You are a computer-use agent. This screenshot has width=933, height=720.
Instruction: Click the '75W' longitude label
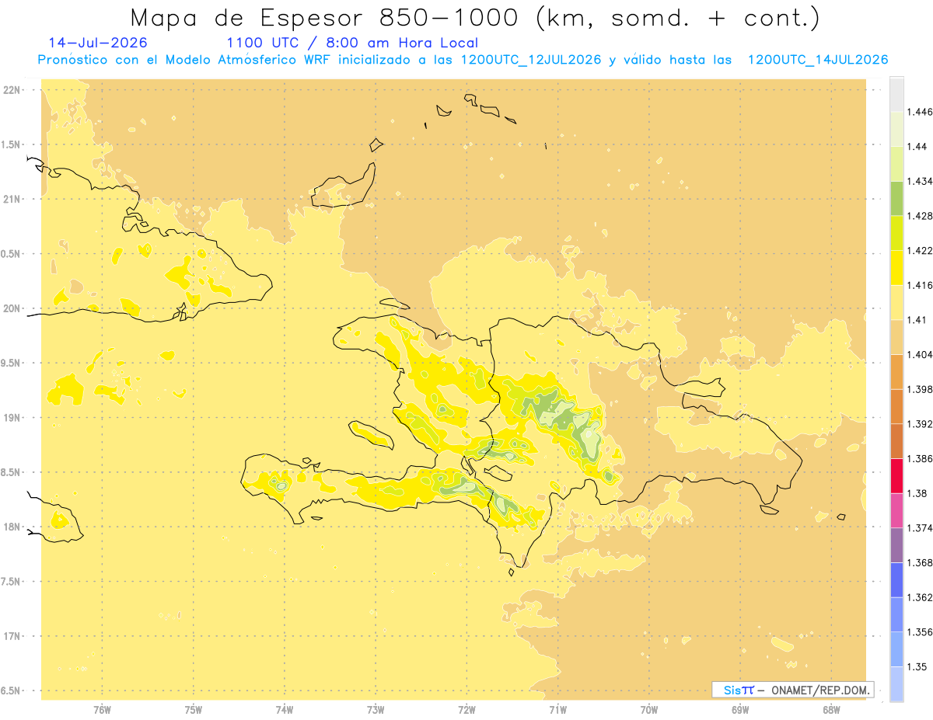tap(194, 710)
